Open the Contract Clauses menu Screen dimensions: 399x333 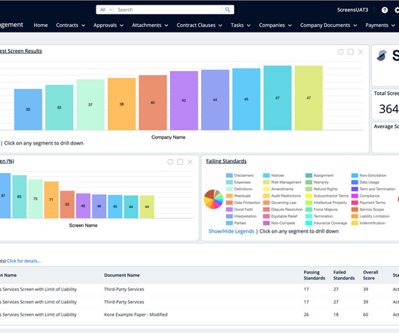[x=200, y=25]
